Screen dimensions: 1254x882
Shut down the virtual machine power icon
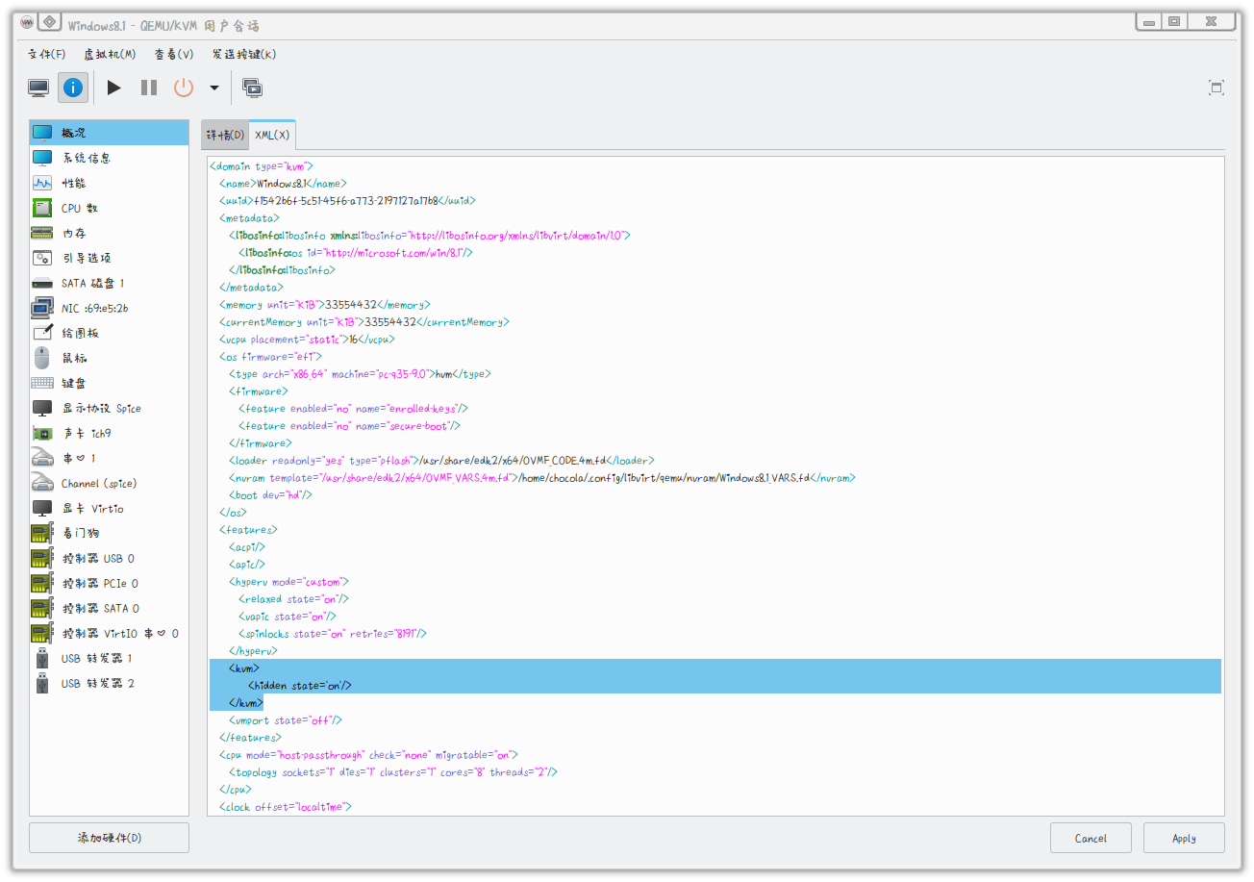(x=184, y=88)
